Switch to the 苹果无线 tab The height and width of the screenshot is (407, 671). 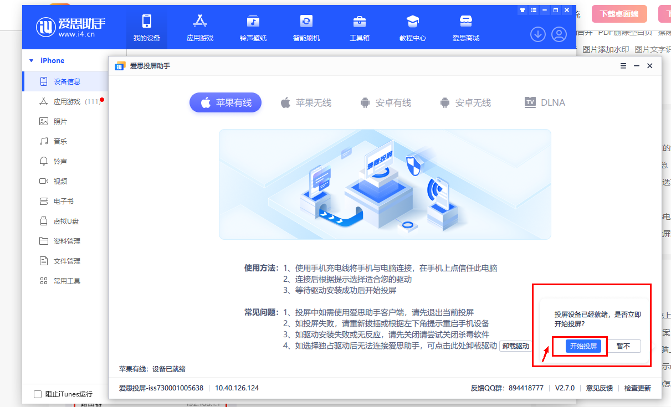pos(306,102)
